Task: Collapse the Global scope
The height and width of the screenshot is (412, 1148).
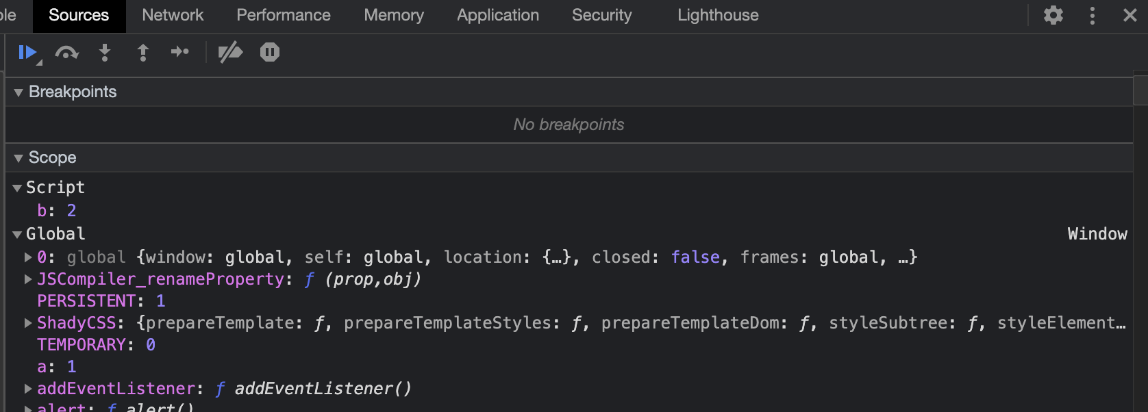Action: coord(17,234)
